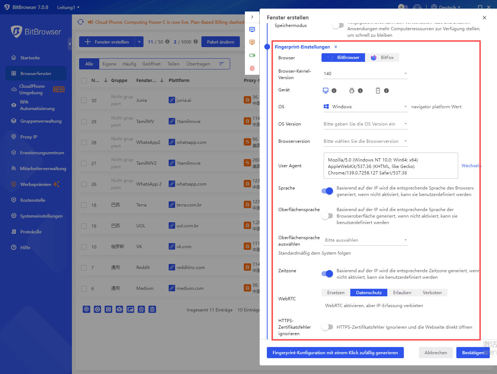The width and height of the screenshot is (497, 374).
Task: Click the circled X icon in the batch toolbar
Action: point(97,309)
